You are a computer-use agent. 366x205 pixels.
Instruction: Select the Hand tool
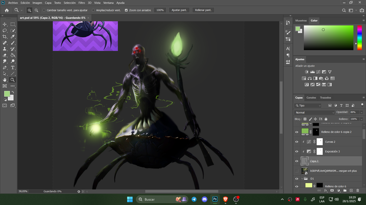[x=5, y=80]
